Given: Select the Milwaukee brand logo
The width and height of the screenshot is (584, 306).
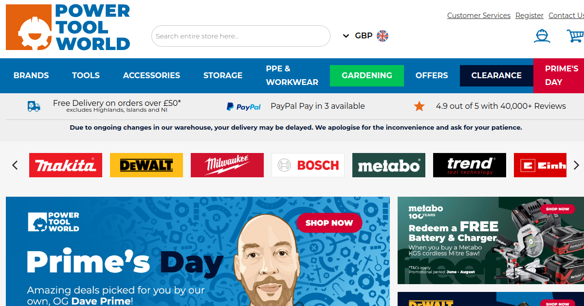Looking at the screenshot, I should [227, 165].
